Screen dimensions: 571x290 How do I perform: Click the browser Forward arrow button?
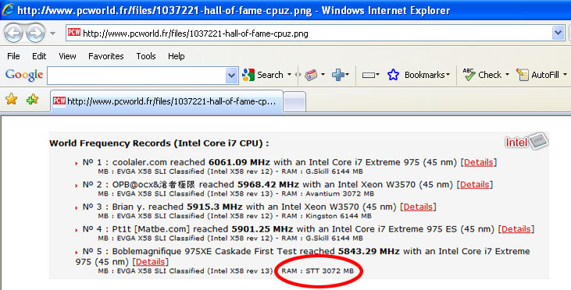click(35, 34)
